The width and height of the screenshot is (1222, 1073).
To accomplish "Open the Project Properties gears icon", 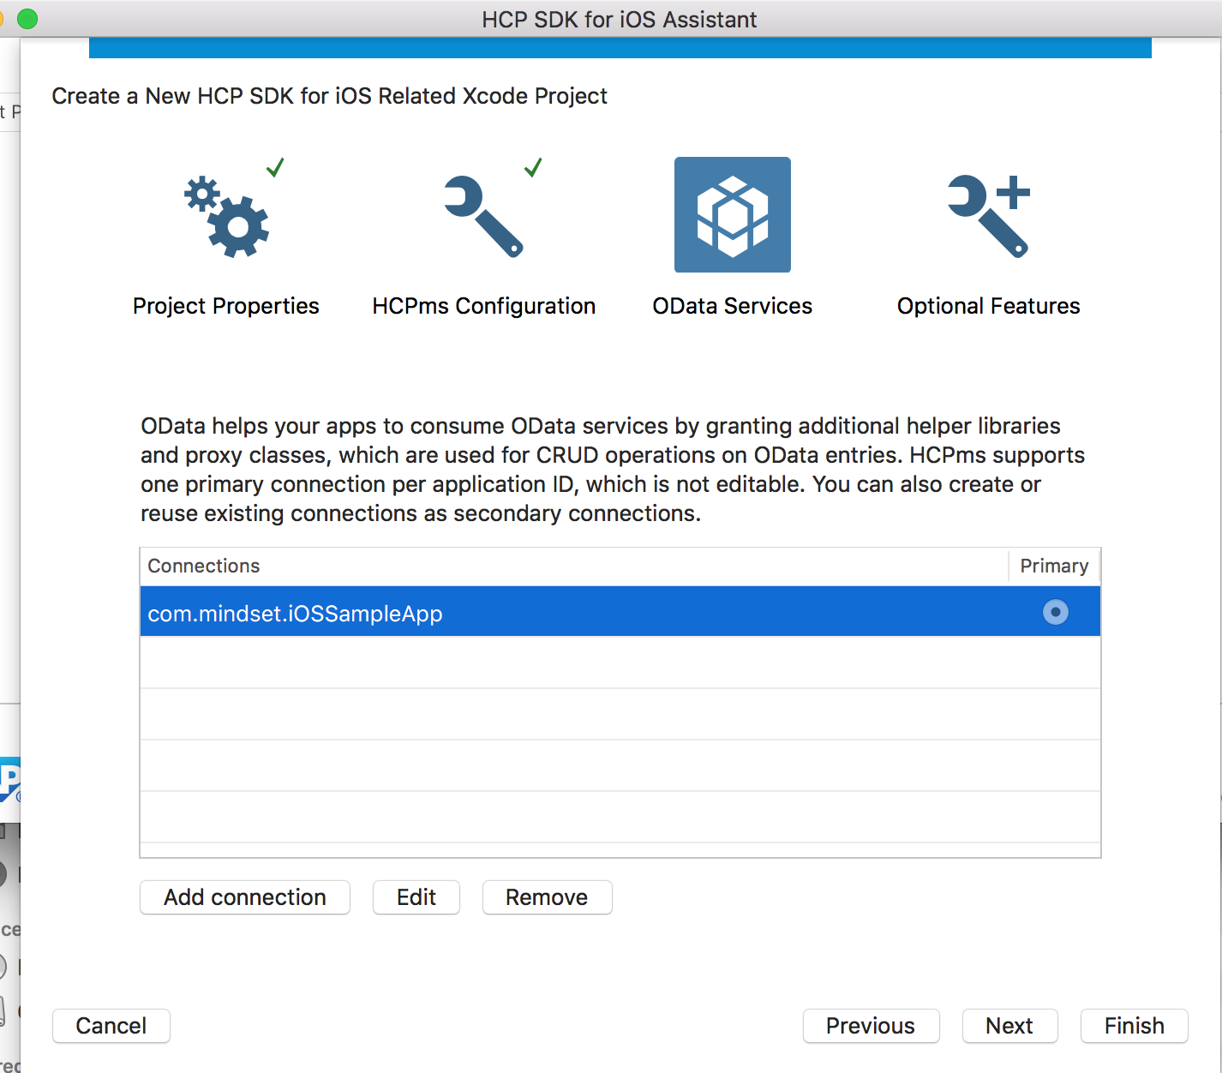I will (227, 216).
